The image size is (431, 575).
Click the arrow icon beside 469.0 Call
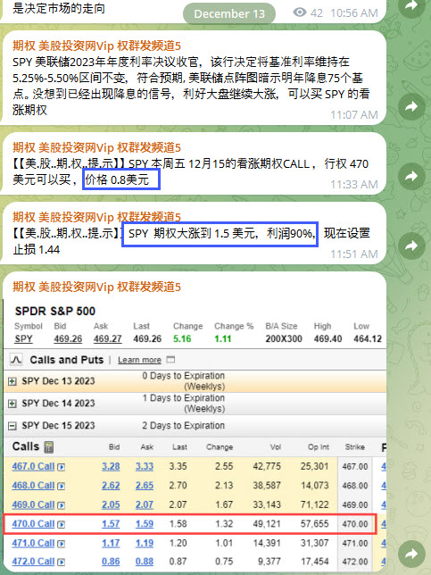coord(62,505)
